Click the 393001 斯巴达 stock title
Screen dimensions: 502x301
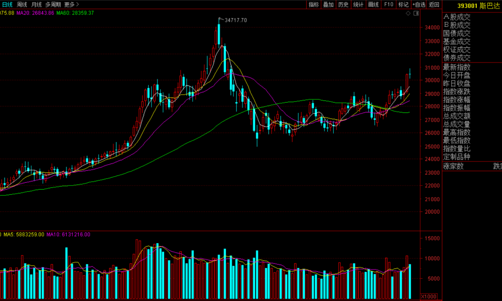click(478, 6)
